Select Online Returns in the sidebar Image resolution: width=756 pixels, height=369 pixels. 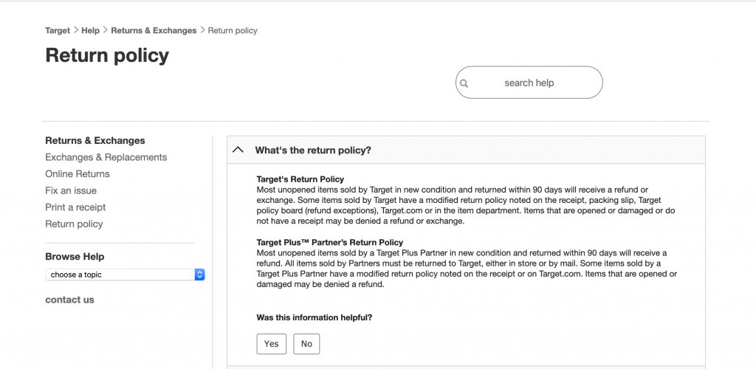click(x=78, y=174)
